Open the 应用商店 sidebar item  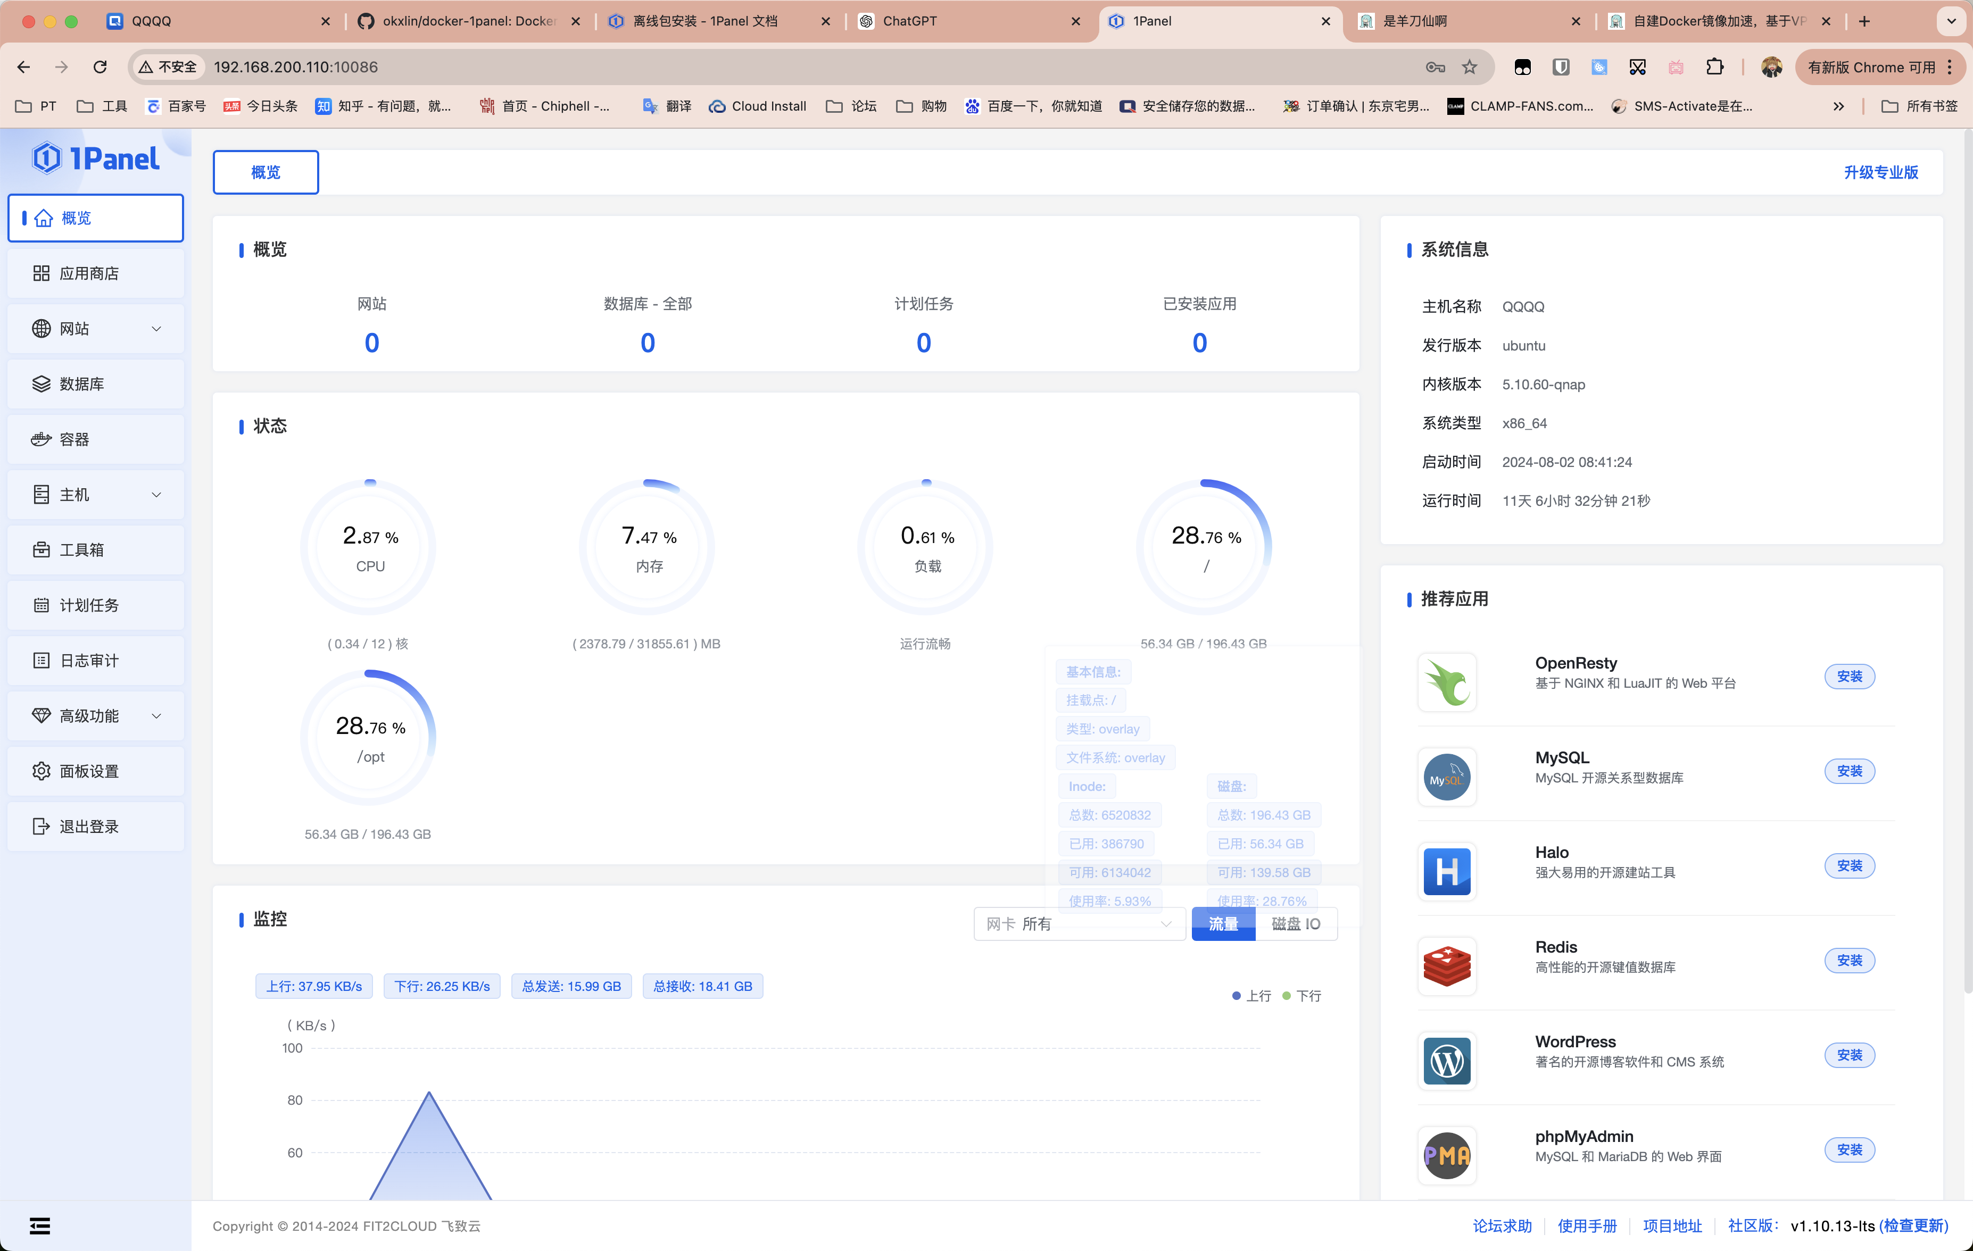point(96,273)
